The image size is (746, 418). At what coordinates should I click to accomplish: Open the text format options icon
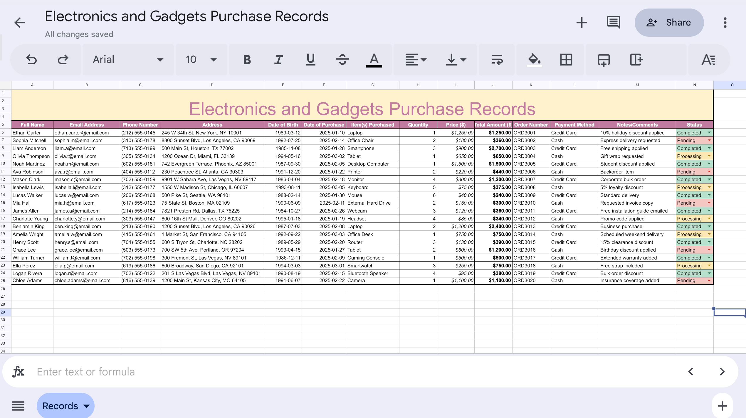pos(708,60)
